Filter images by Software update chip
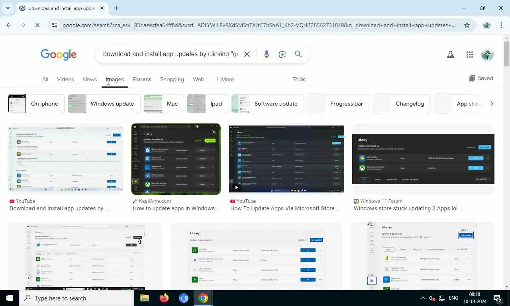The image size is (510, 306). [x=267, y=104]
